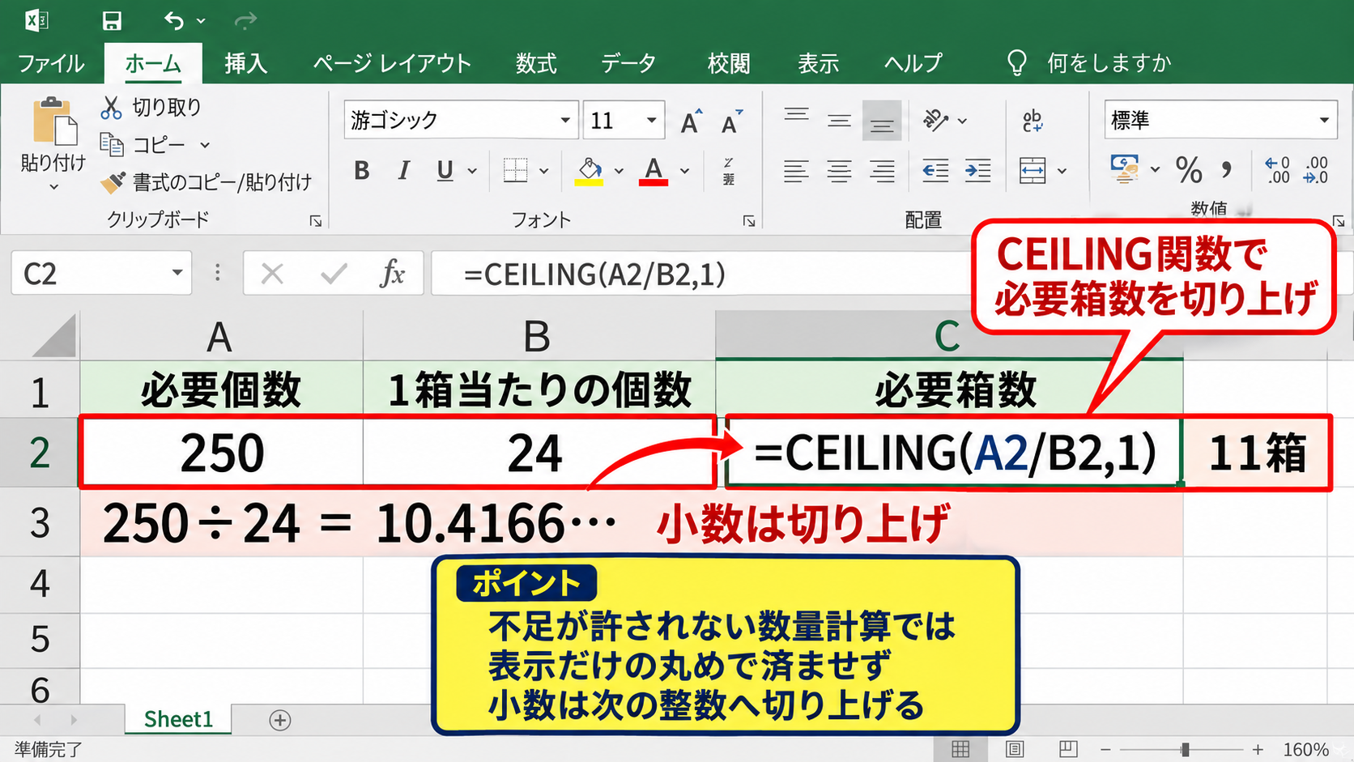The image size is (1354, 762).
Task: Apply the yellow fill color bucket
Action: 589,171
